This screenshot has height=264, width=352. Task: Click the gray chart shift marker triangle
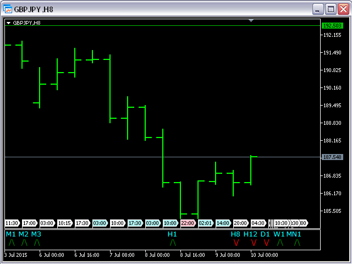coord(251,21)
